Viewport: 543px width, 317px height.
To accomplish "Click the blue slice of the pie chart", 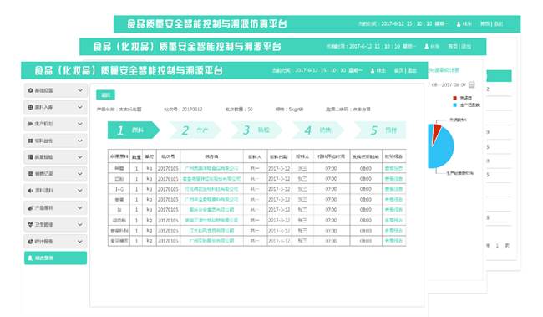I will click(x=442, y=149).
